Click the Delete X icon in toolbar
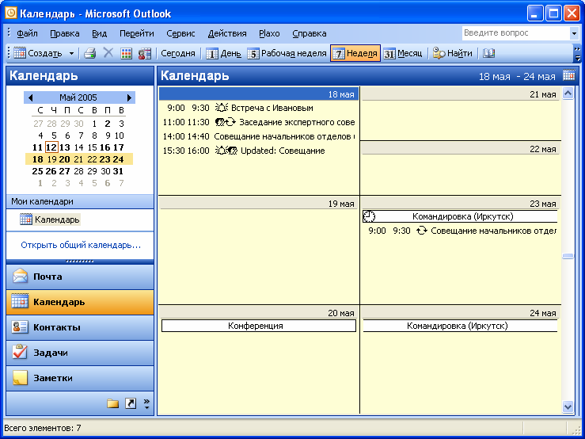Viewport: 585px width, 439px height. tap(108, 53)
